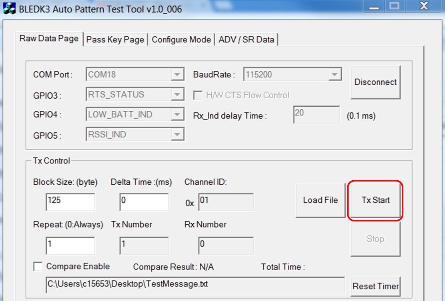
Task: Go to the Raw Data Page tab
Action: click(x=49, y=39)
